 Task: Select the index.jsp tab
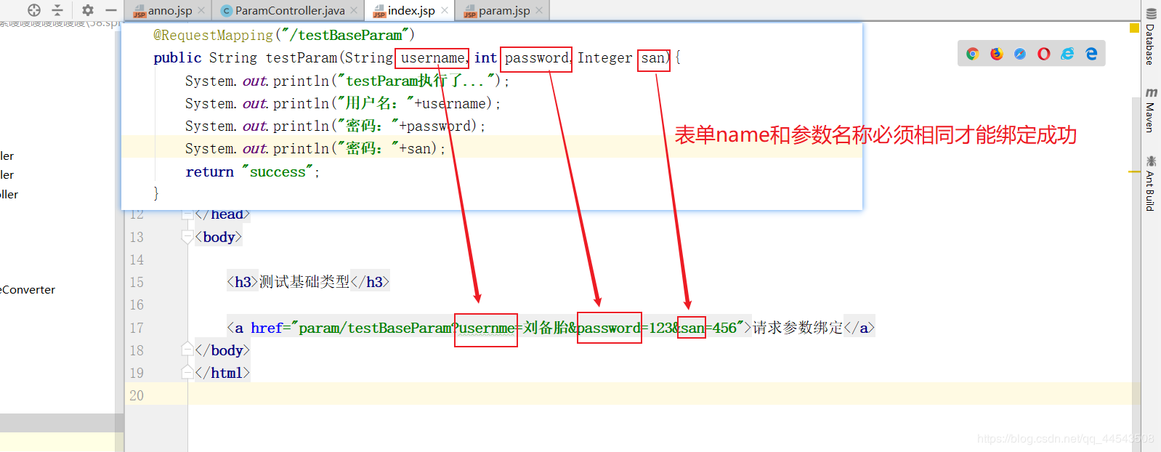(x=411, y=10)
